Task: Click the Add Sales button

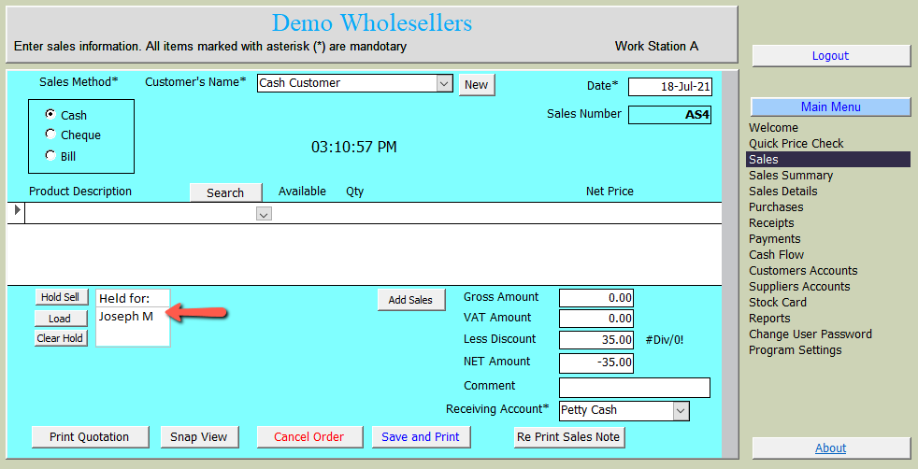Action: click(x=410, y=300)
